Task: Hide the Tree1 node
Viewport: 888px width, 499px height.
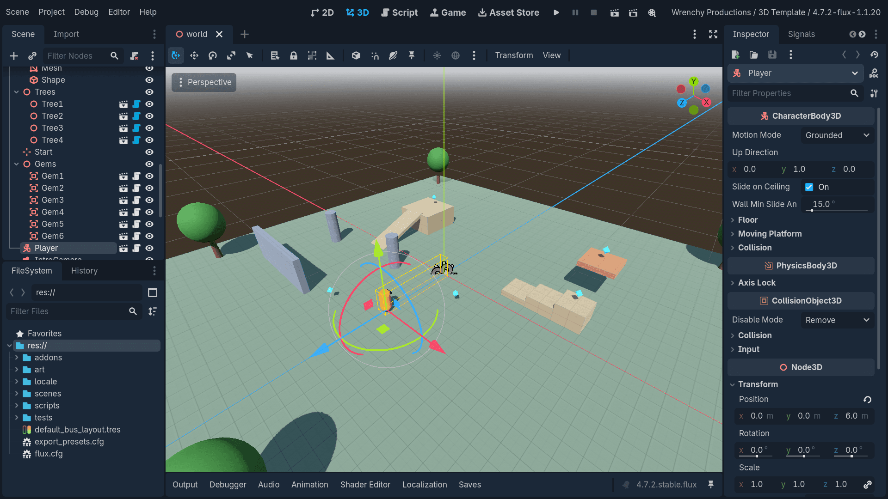Action: [x=149, y=104]
